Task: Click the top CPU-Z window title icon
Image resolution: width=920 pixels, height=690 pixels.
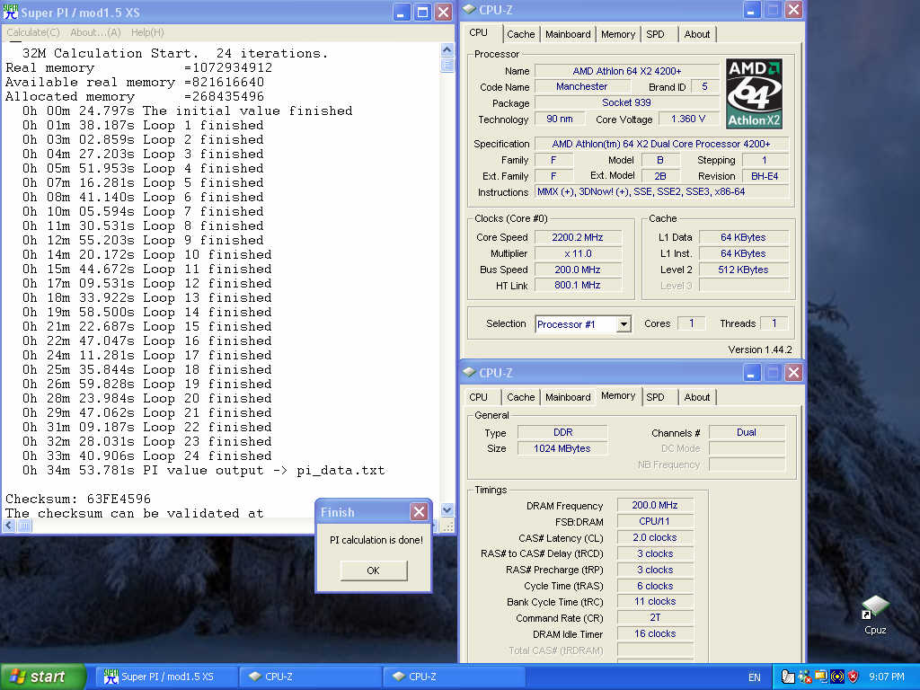Action: pos(469,10)
